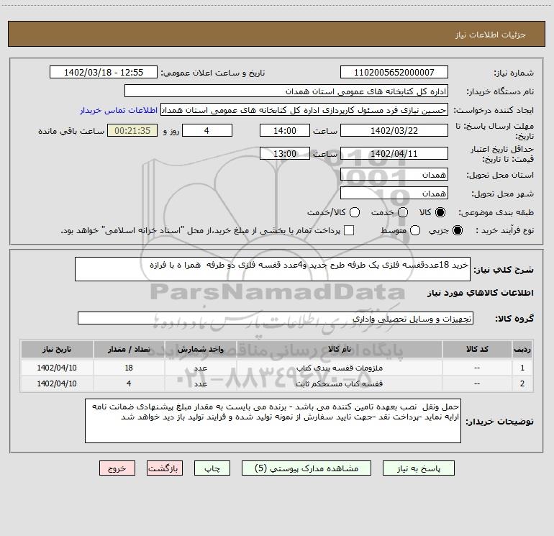Click date cell 1402/04/10 in row 1
Viewport: 554px width, 536px height.
pos(57,368)
